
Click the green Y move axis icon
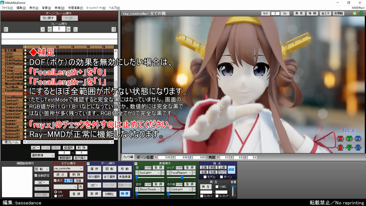[349, 147]
